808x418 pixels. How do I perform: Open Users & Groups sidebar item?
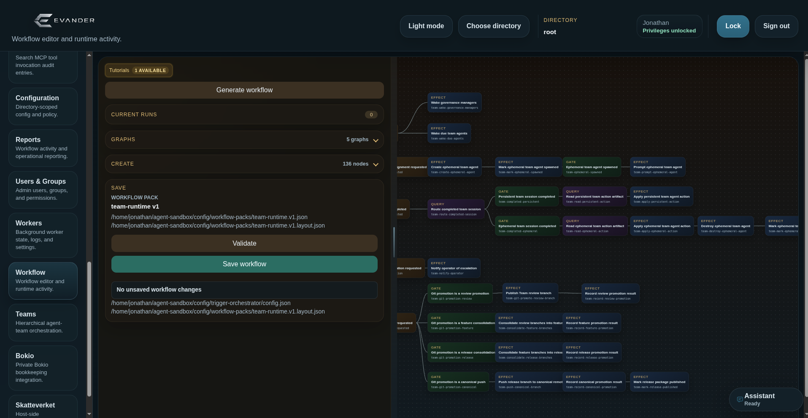(43, 190)
